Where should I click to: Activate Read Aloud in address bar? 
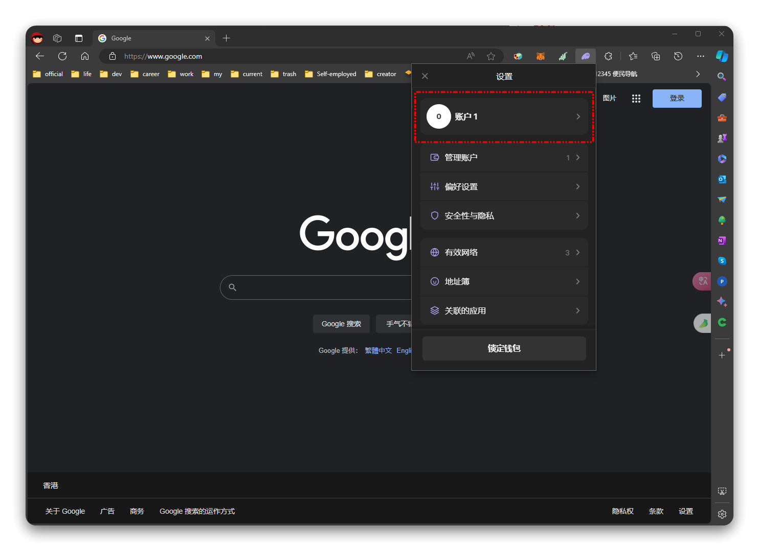pyautogui.click(x=471, y=56)
